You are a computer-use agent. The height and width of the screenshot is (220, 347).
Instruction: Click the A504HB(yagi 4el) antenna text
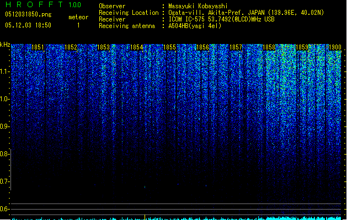coord(195,26)
